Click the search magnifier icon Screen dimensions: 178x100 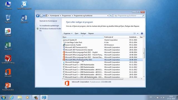point(143,16)
